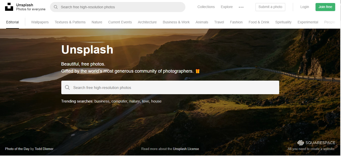Click the Squarespace logo

[316, 143]
